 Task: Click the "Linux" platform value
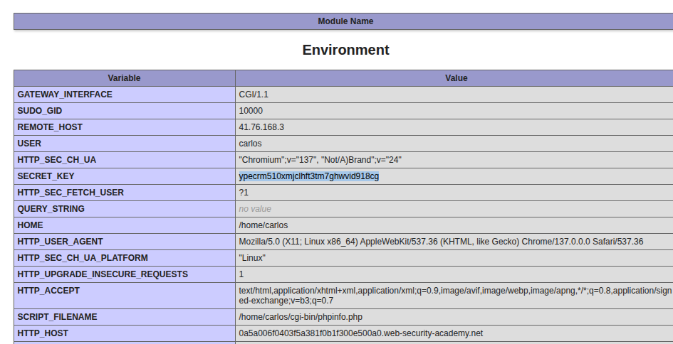coord(252,258)
